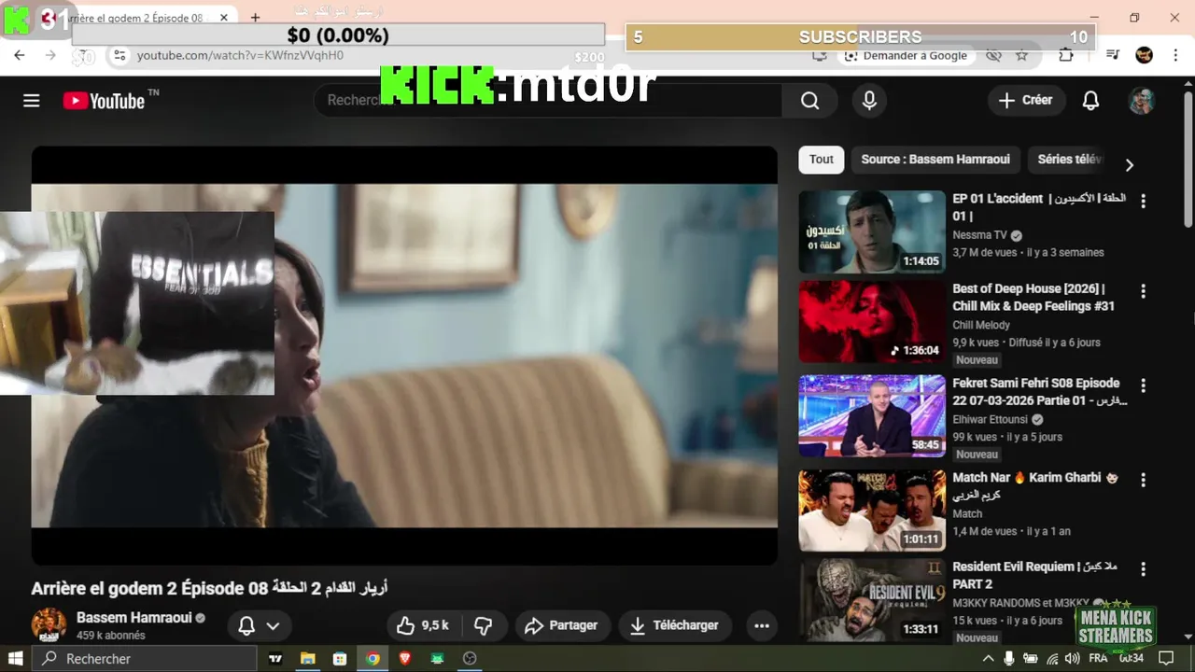
Task: Like the video with 9,5 k likes
Action: [422, 625]
